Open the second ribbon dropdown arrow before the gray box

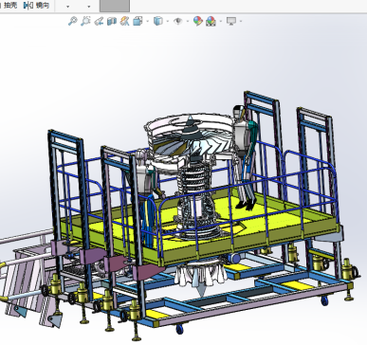(89, 7)
